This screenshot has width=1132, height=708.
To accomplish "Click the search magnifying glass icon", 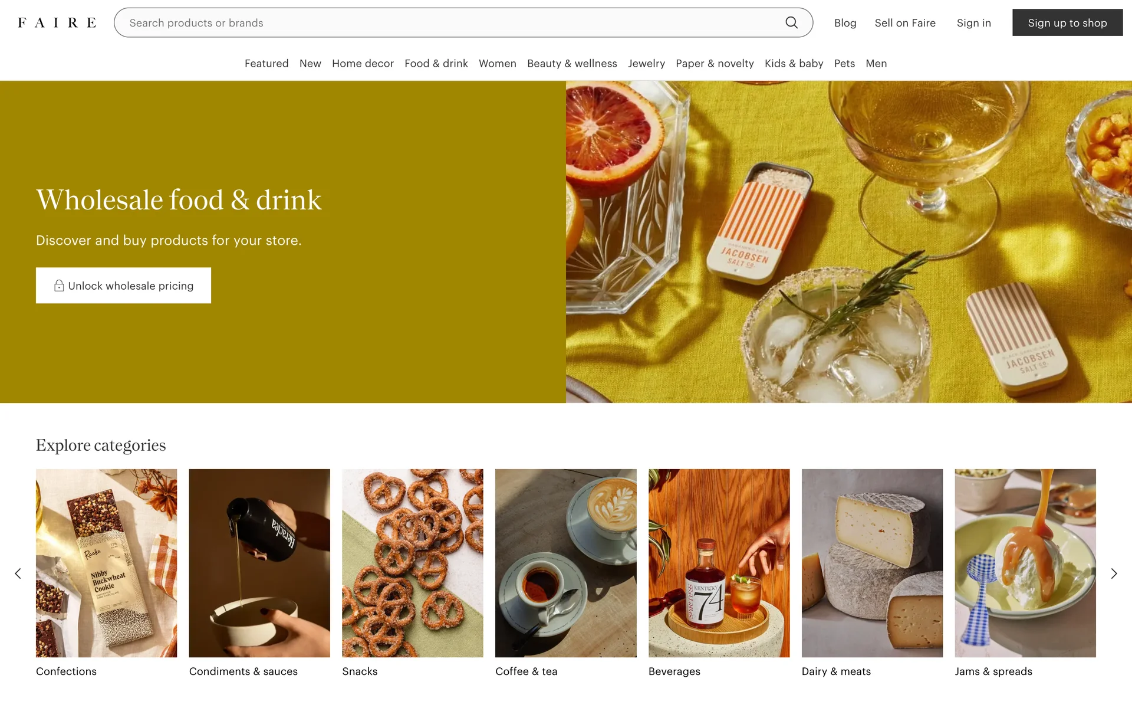I will [x=791, y=22].
